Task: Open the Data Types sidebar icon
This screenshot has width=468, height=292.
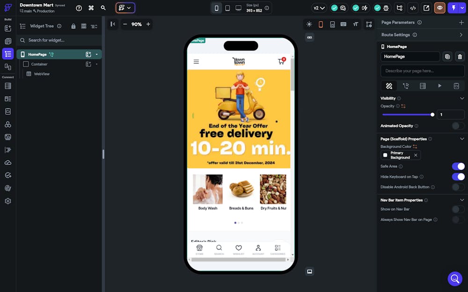Action: (8, 99)
